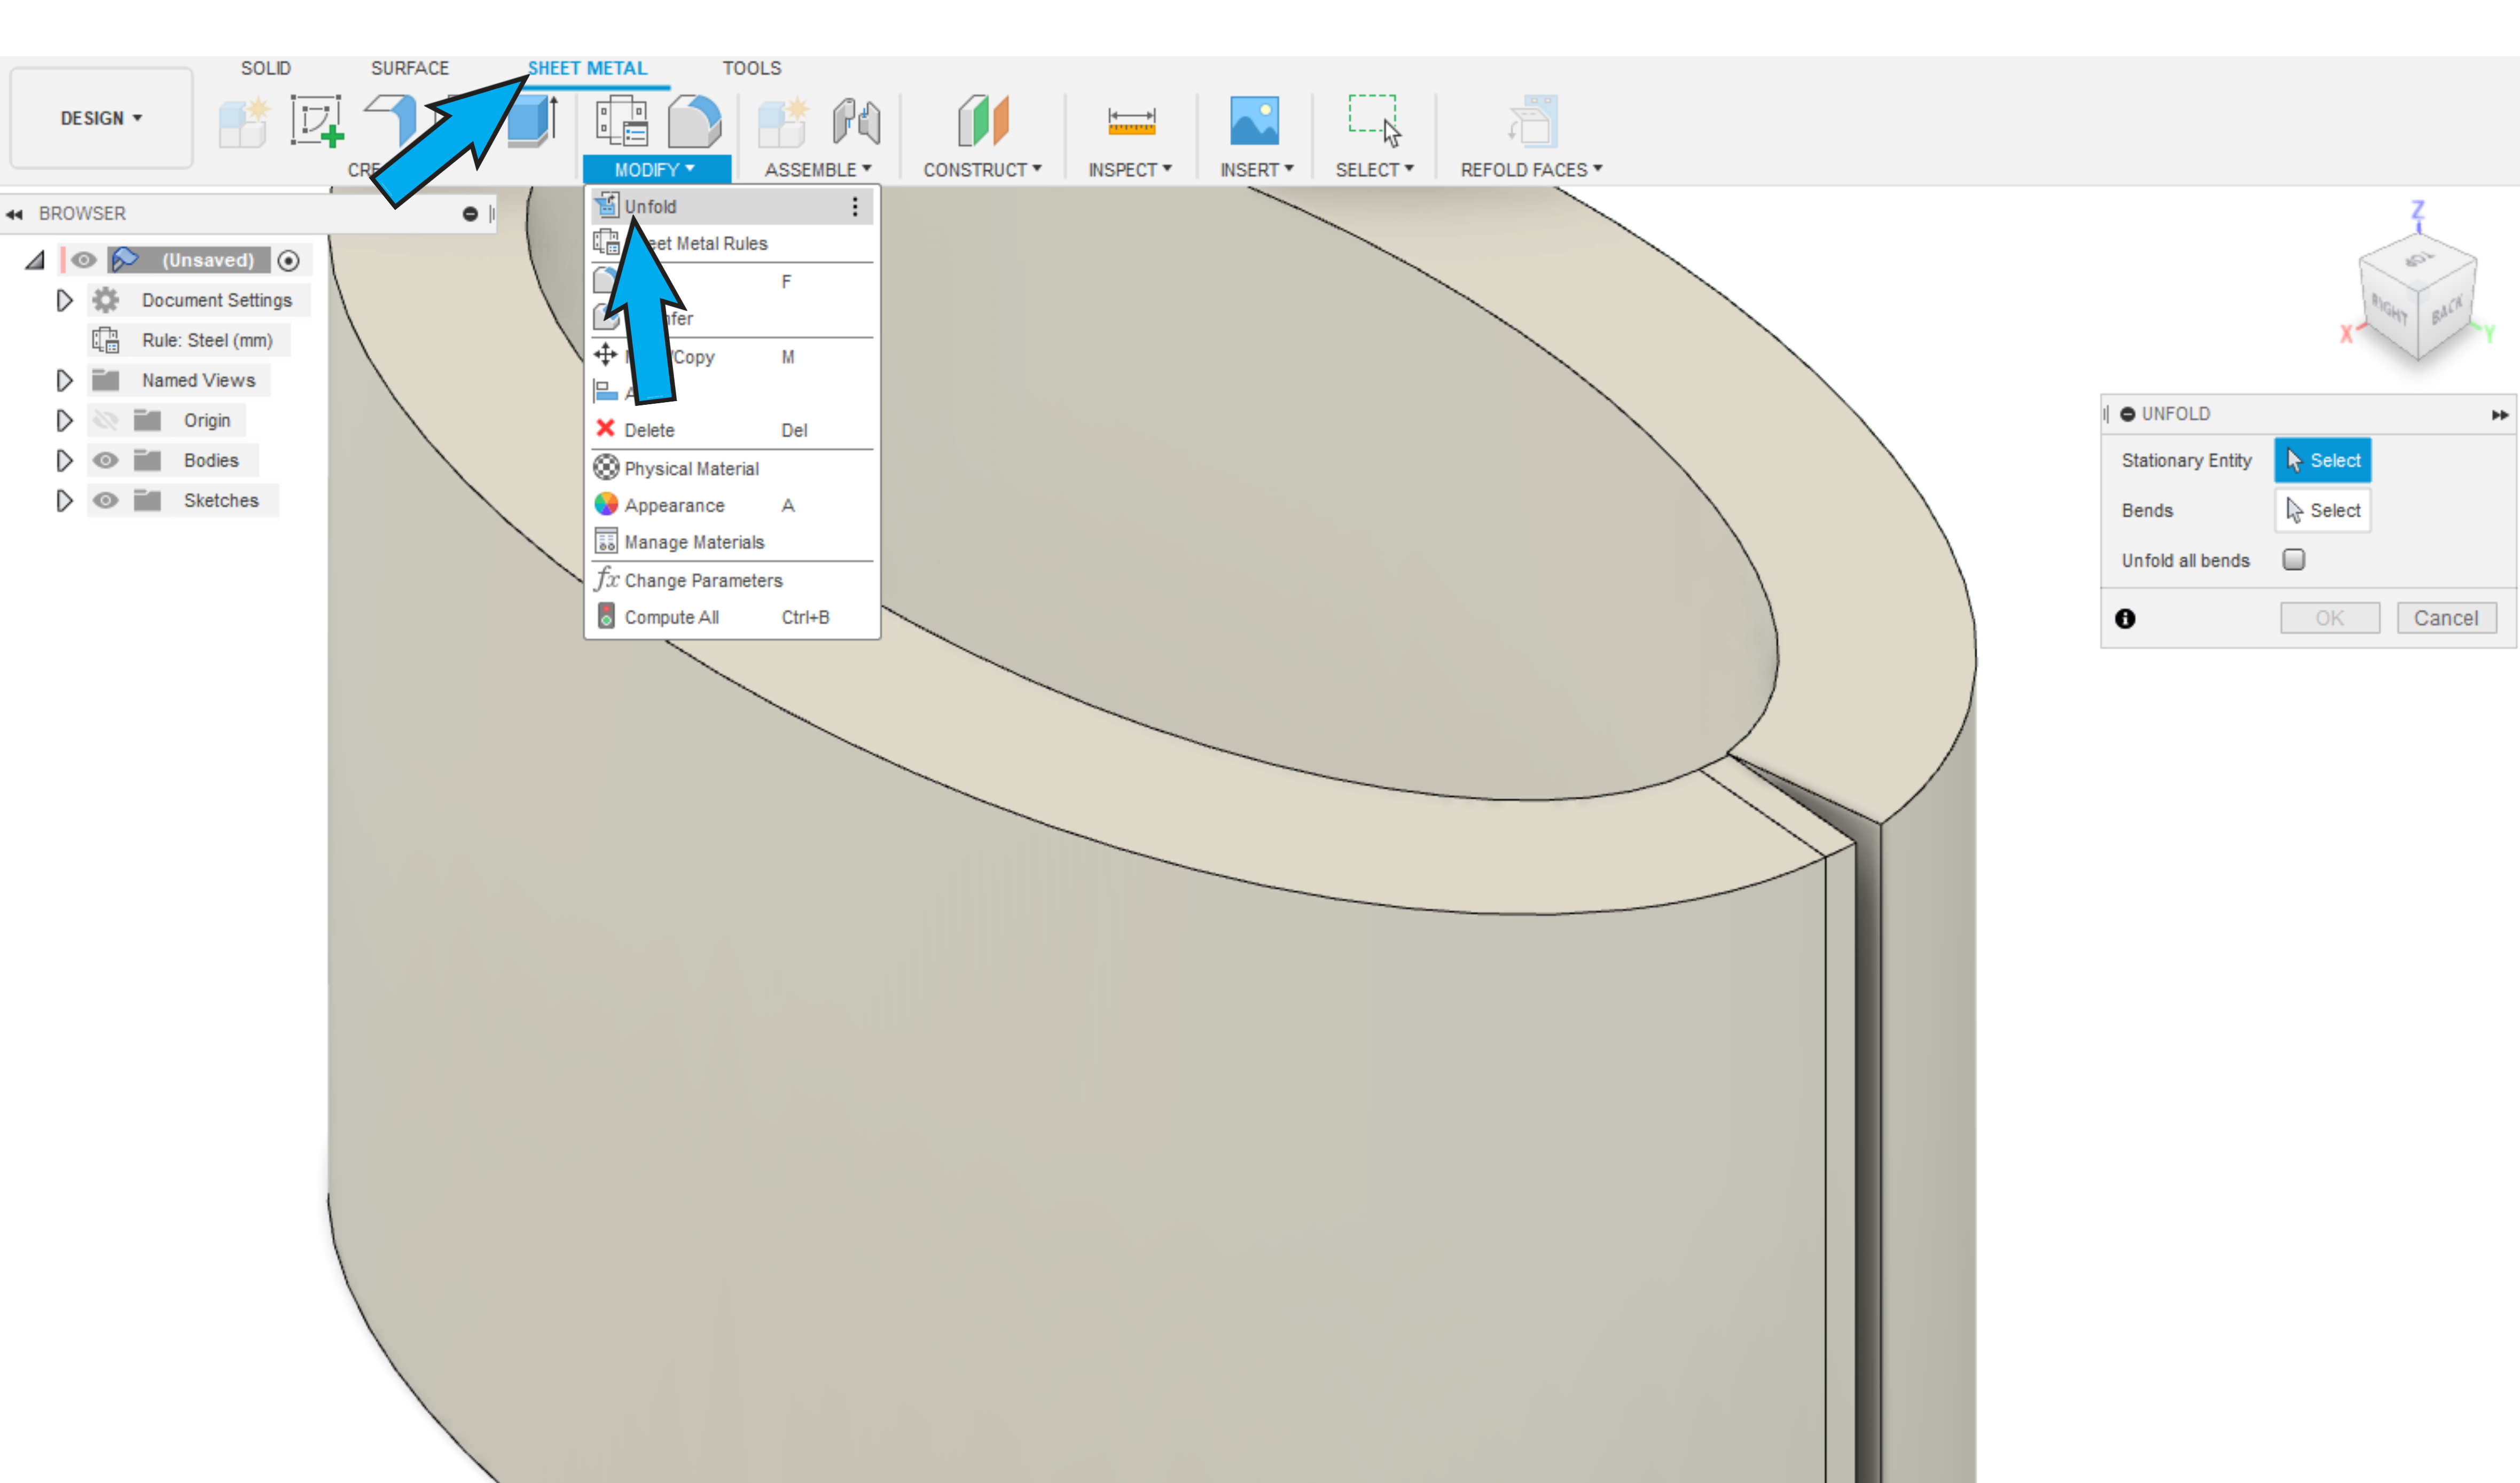The width and height of the screenshot is (2520, 1483).
Task: Open Appearance with the color wheel icon
Action: pos(606,505)
